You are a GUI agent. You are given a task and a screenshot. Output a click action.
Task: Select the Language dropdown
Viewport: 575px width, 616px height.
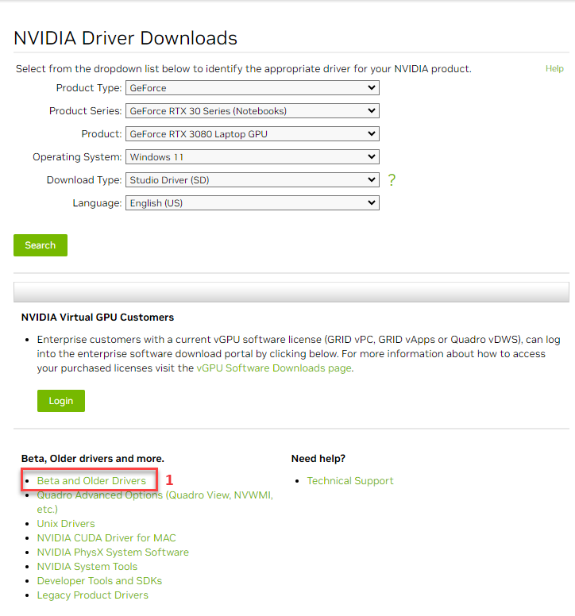(x=252, y=203)
